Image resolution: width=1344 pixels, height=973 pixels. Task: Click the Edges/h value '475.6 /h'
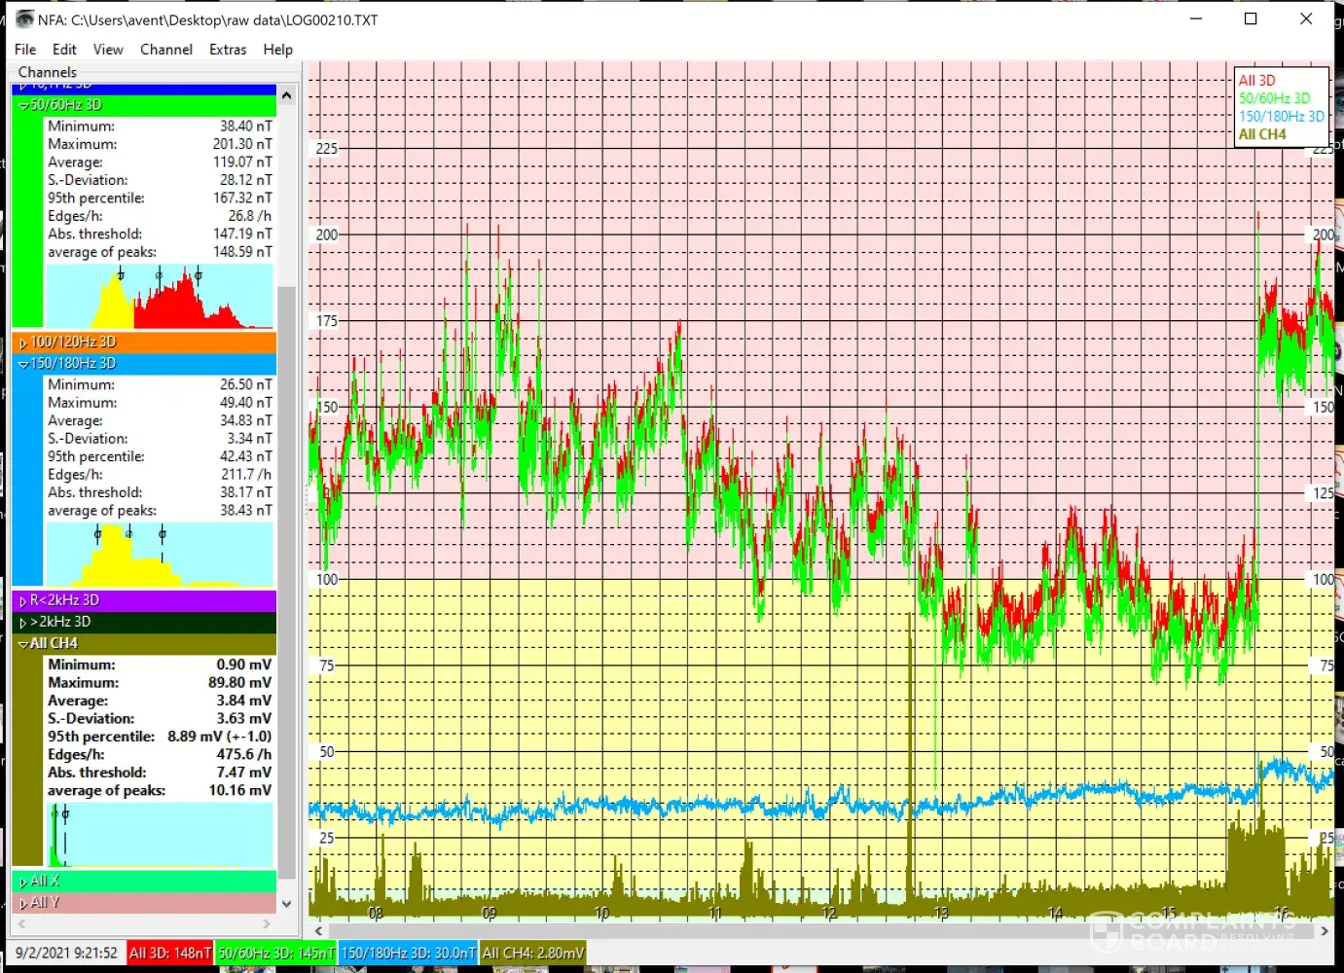pos(244,755)
